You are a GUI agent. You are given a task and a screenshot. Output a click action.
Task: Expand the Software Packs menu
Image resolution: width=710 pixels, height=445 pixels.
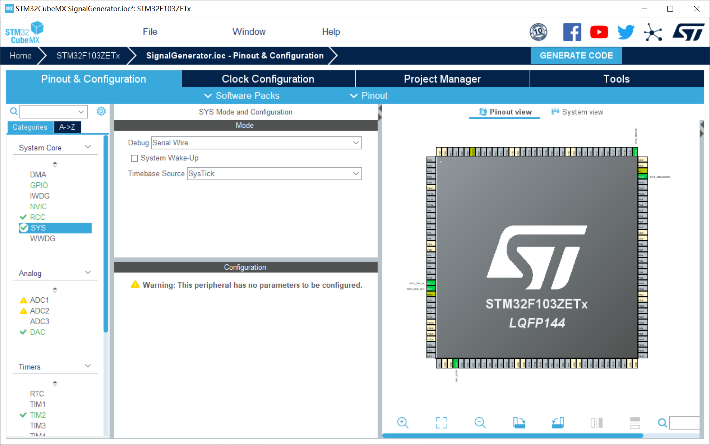pyautogui.click(x=242, y=96)
